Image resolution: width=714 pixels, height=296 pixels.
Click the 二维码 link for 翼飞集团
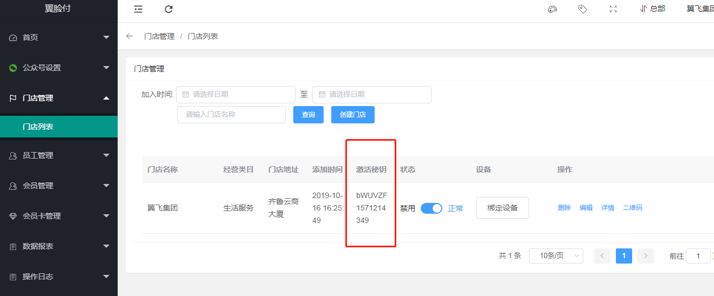click(633, 208)
